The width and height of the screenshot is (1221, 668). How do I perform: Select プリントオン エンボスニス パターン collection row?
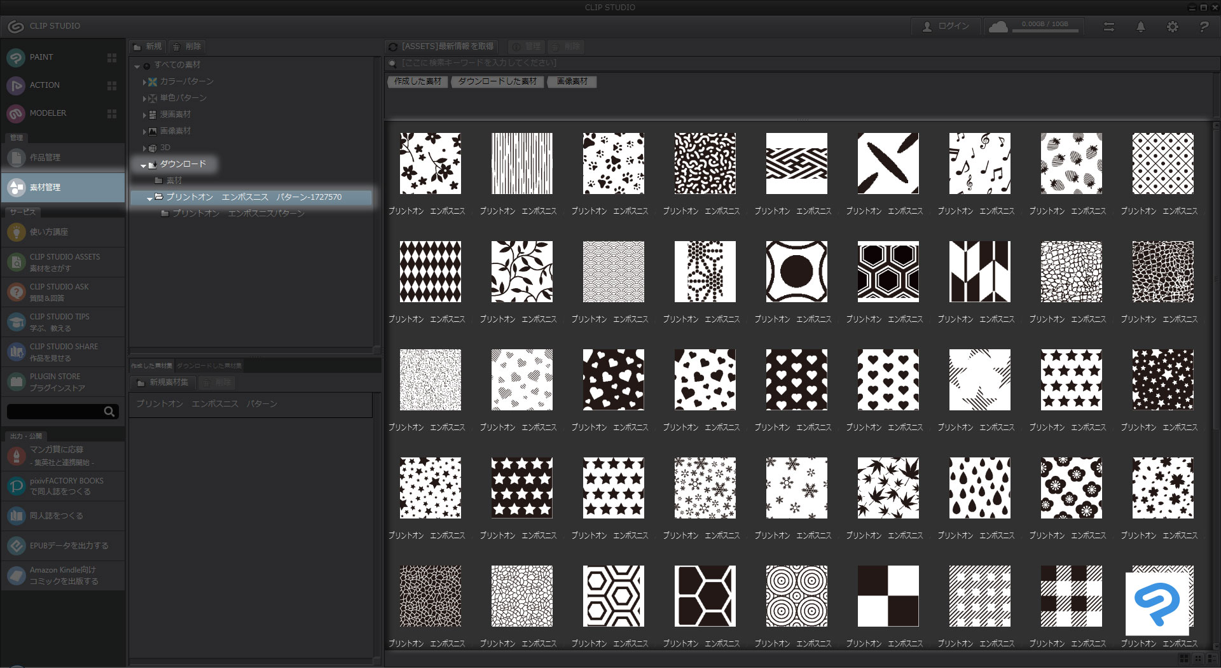pos(251,404)
